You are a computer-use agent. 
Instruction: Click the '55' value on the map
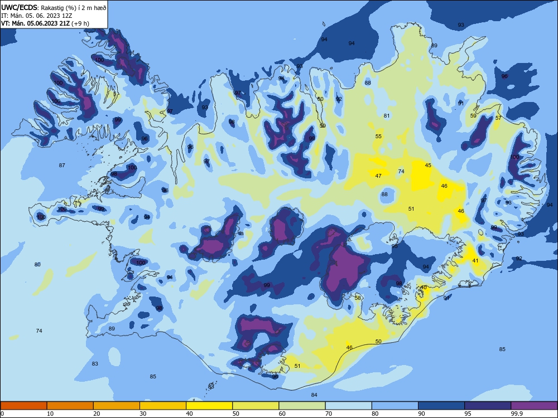378,136
